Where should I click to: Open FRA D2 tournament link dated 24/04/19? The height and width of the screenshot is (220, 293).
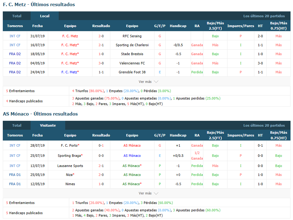pyautogui.click(x=15, y=72)
